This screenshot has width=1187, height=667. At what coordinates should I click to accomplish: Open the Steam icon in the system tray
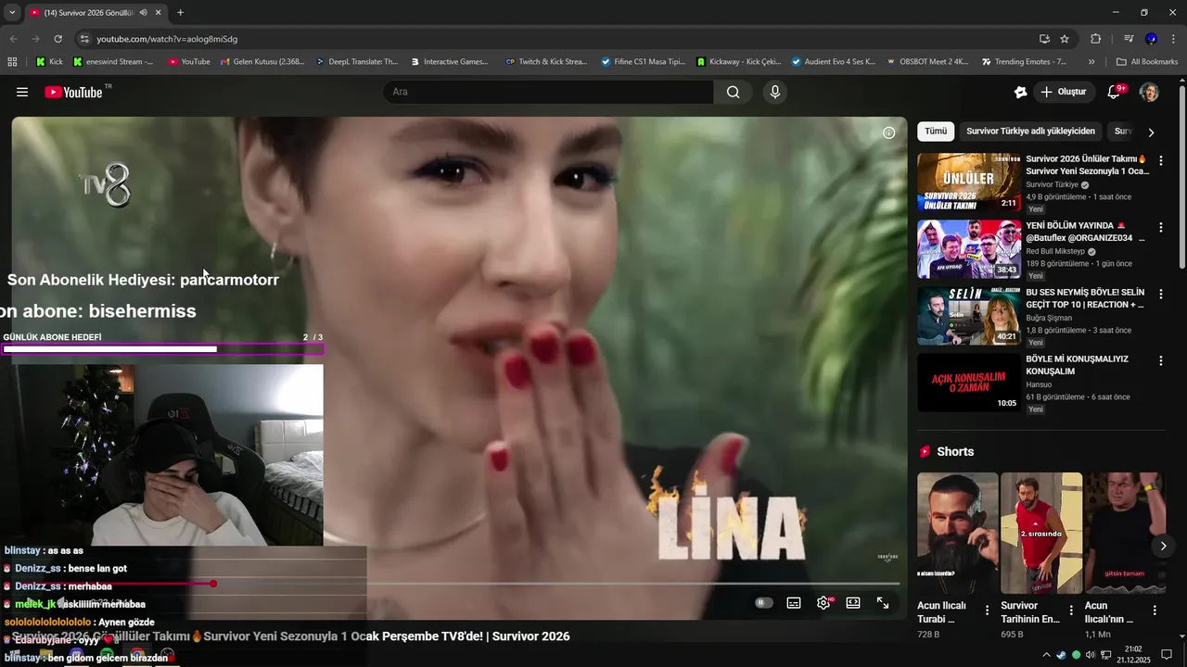tap(1061, 655)
